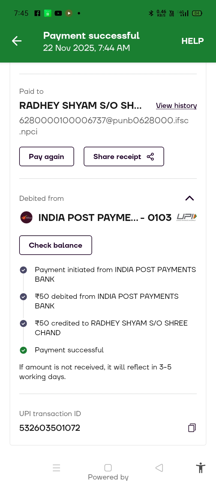Tap the back arrow in header
The width and height of the screenshot is (216, 481).
(x=17, y=41)
